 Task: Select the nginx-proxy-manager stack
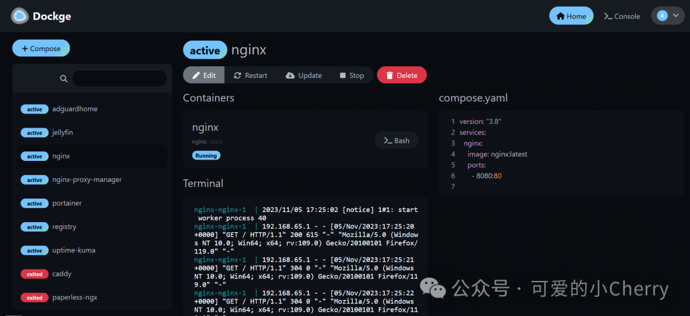[x=92, y=180]
